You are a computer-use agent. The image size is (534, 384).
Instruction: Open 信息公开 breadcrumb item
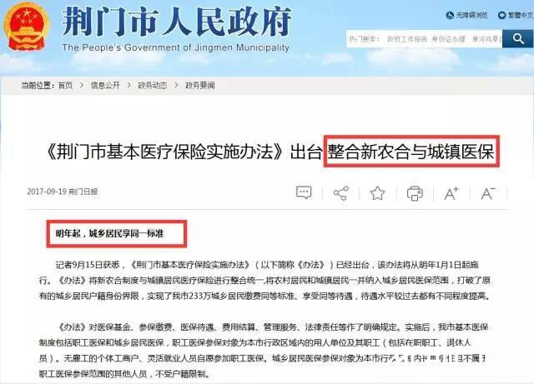105,85
